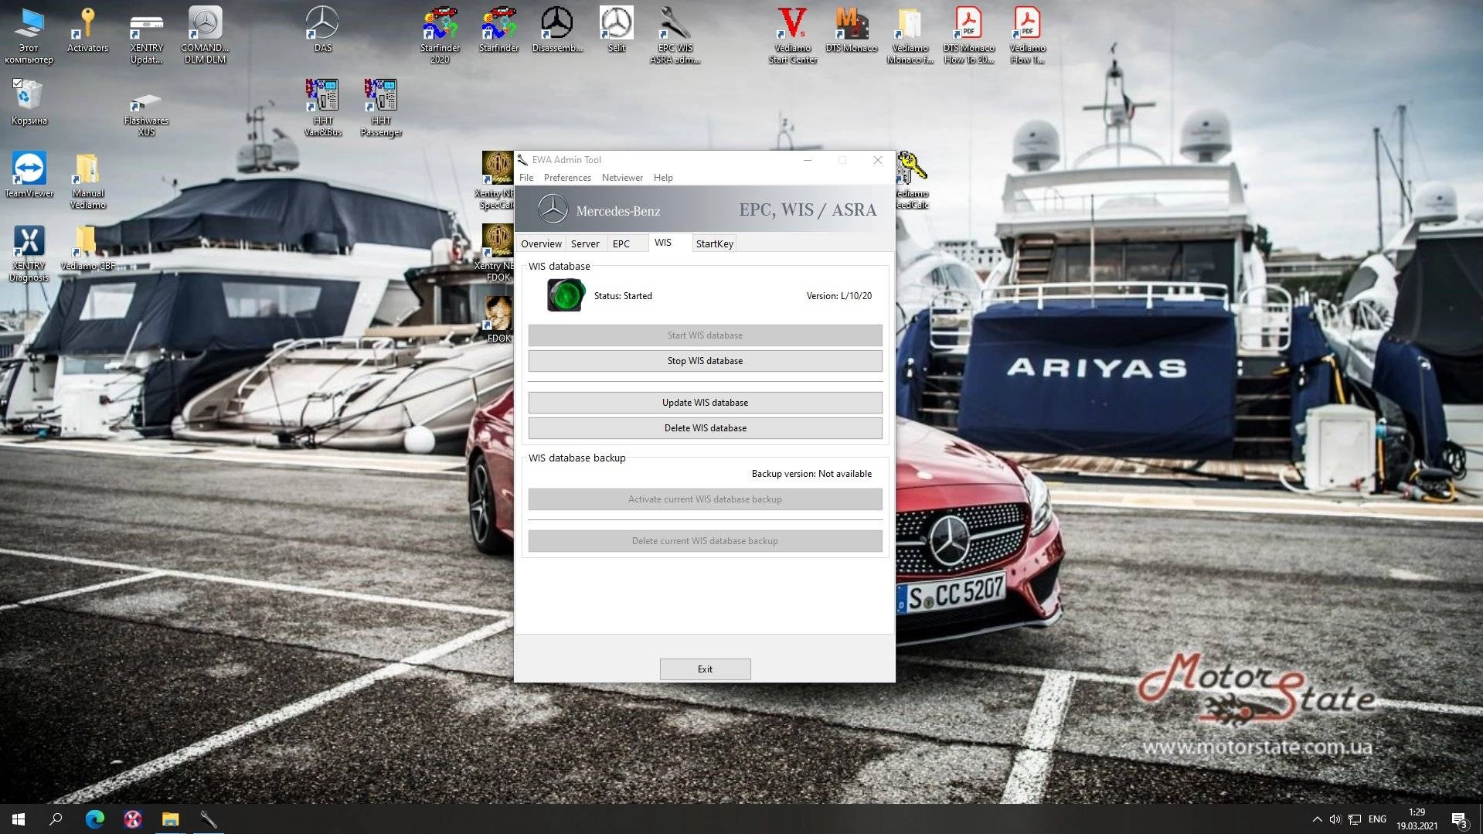Show hidden system tray icons
This screenshot has width=1483, height=834.
click(x=1317, y=819)
